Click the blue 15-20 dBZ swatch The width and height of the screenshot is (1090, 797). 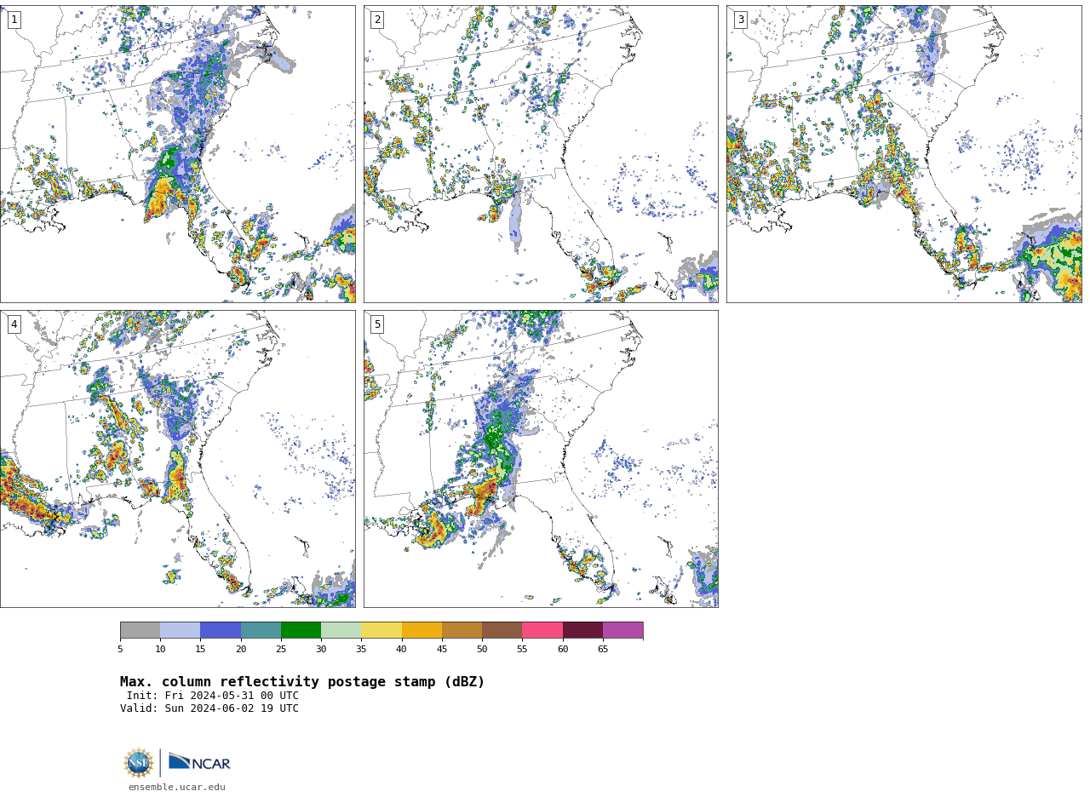click(x=221, y=630)
